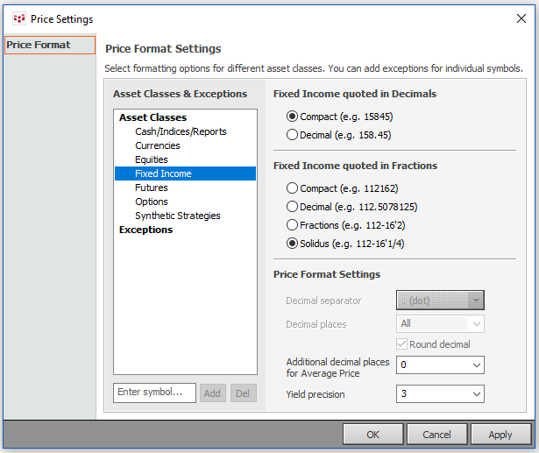Pick Decimal (e.g. 112.5078125) format
The width and height of the screenshot is (539, 453).
pyautogui.click(x=293, y=206)
